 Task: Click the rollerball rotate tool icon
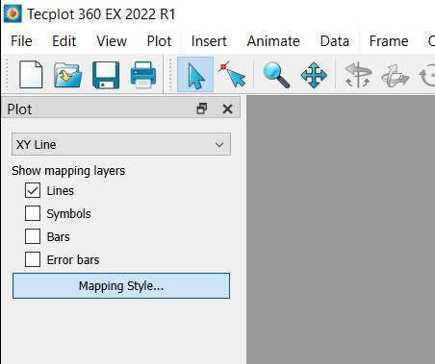(x=395, y=76)
